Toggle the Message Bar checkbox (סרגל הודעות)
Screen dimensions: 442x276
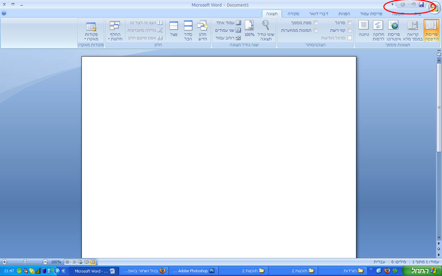click(x=349, y=38)
